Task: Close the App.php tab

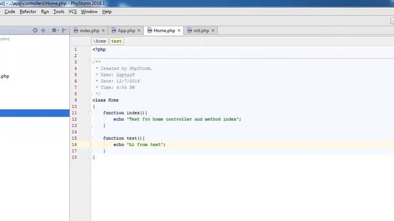Action: coord(139,31)
